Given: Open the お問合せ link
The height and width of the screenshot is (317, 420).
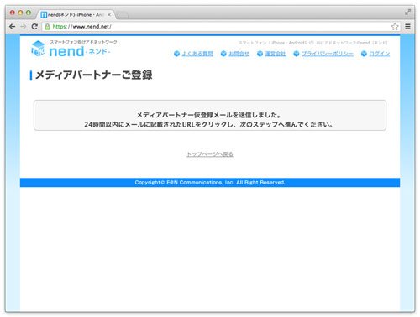Looking at the screenshot, I should point(239,54).
